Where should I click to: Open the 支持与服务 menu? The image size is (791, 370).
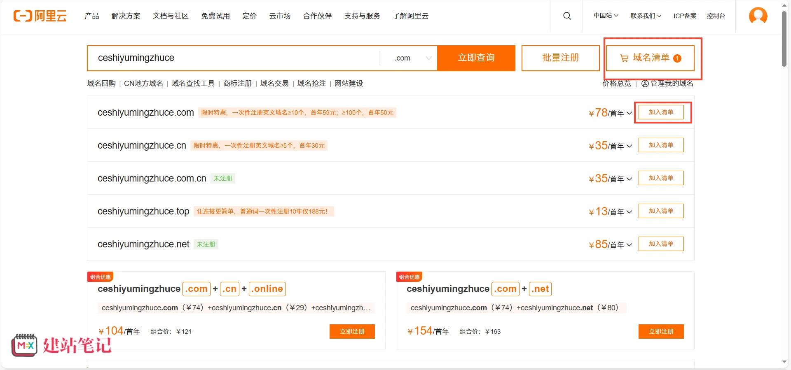click(x=363, y=16)
